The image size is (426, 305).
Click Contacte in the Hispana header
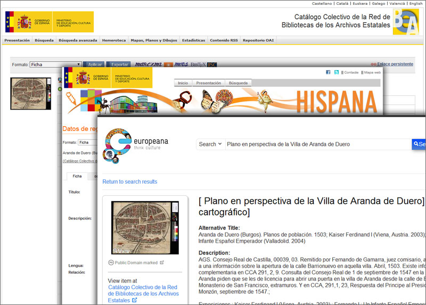click(351, 72)
